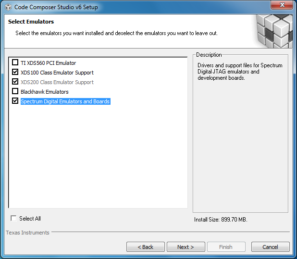
Task: Uncheck Spectrum Digital Emulators and Boards checkbox
Action: [15, 101]
